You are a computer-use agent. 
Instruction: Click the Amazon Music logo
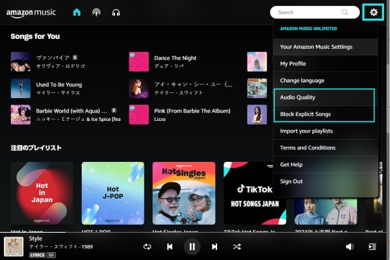point(31,13)
